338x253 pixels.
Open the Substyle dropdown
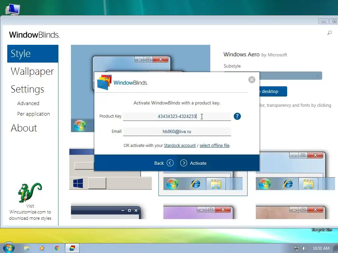tap(291, 75)
